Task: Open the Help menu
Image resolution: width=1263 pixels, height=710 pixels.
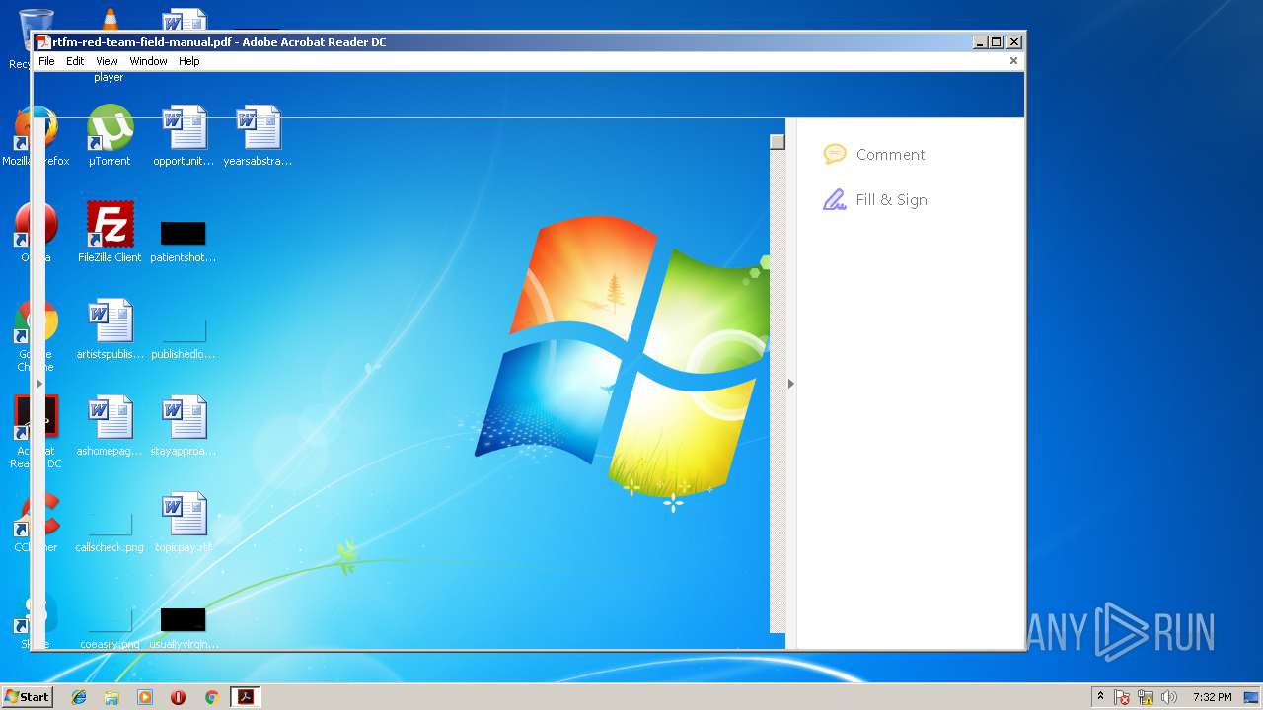Action: (x=188, y=61)
